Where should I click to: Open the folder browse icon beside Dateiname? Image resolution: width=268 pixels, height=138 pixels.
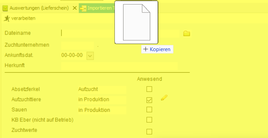click(186, 33)
